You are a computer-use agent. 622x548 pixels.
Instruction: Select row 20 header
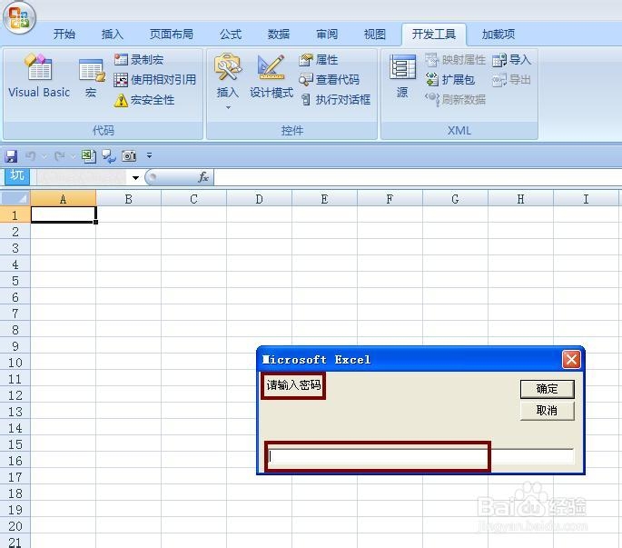[15, 526]
